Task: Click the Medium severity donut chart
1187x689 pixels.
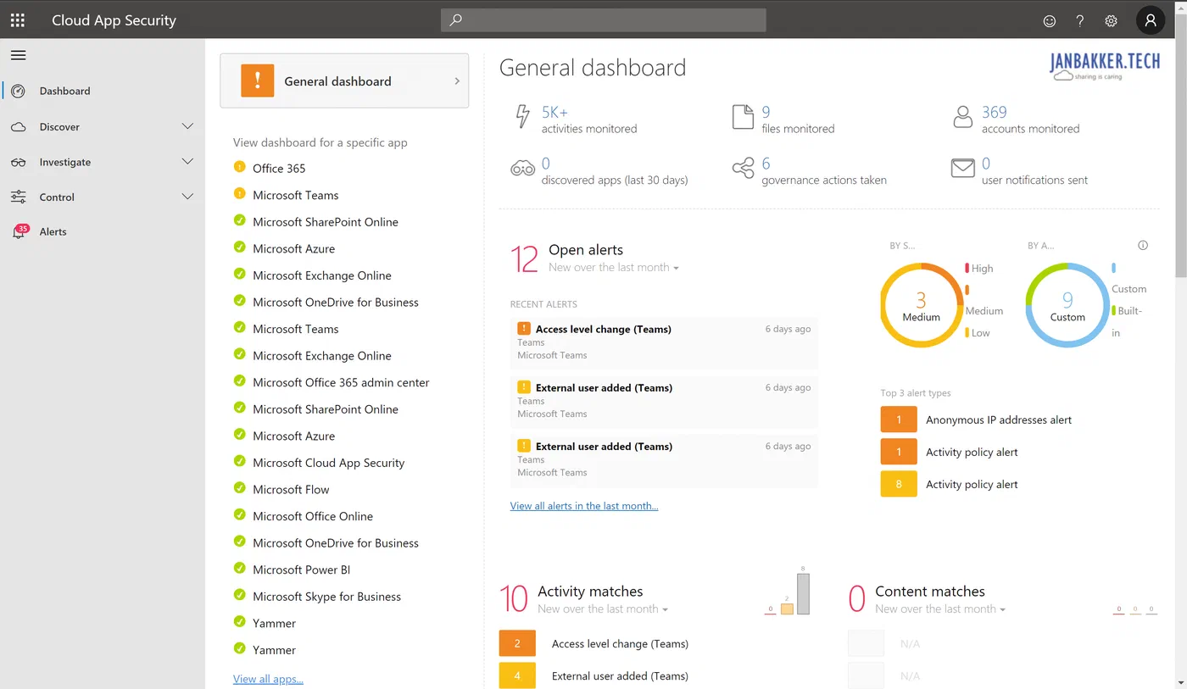Action: (x=921, y=305)
